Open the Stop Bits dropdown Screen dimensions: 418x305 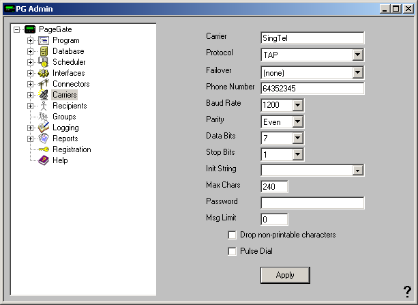click(297, 154)
